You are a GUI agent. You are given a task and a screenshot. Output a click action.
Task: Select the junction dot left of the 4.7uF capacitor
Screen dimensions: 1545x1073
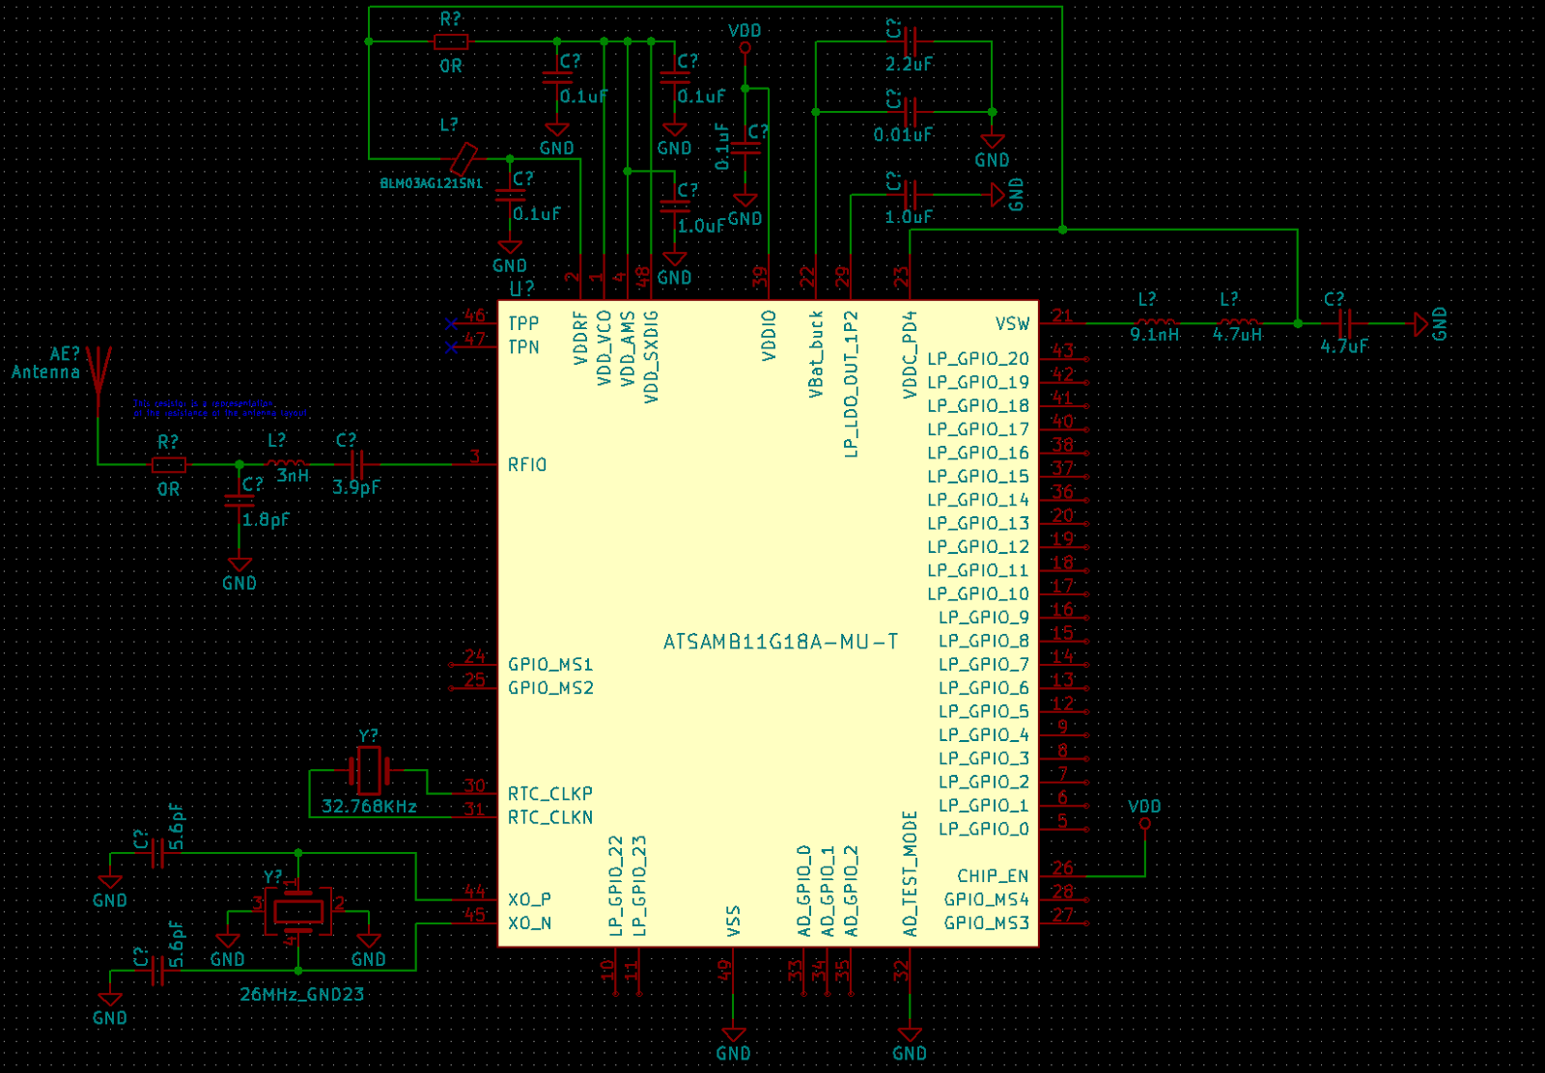pos(1298,323)
